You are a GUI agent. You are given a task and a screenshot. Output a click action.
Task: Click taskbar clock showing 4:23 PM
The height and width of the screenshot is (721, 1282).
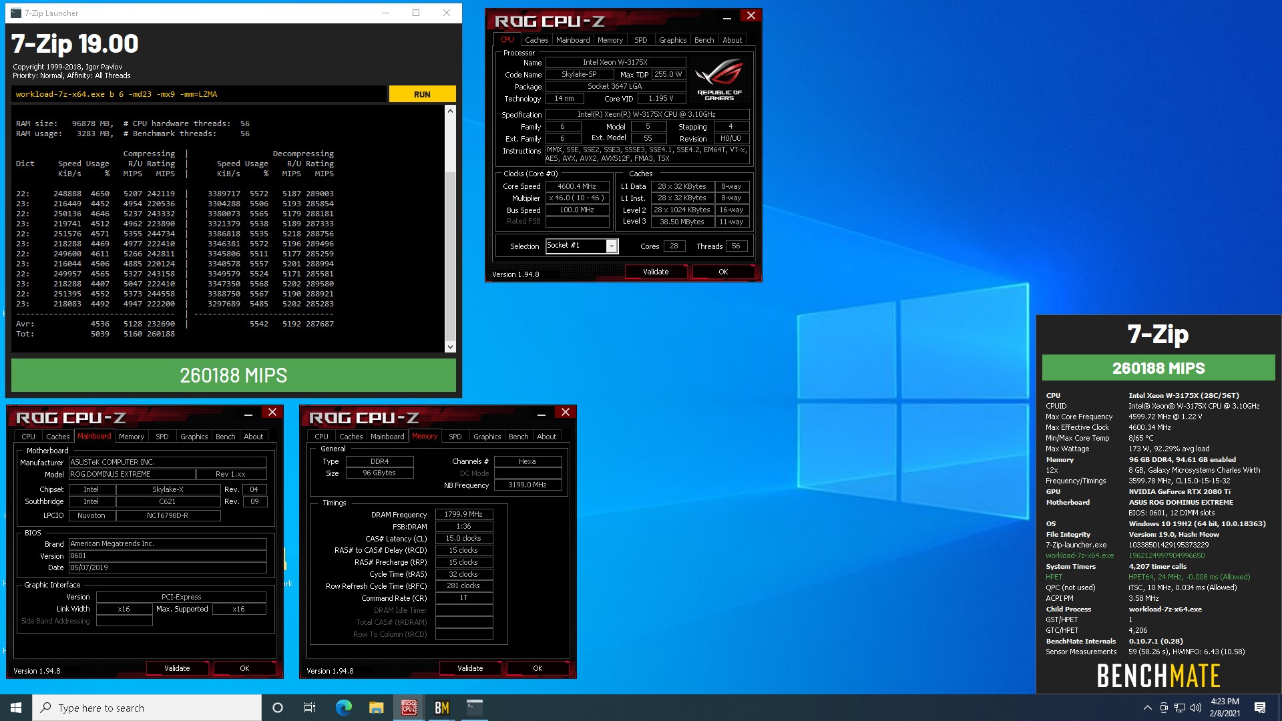point(1225,708)
